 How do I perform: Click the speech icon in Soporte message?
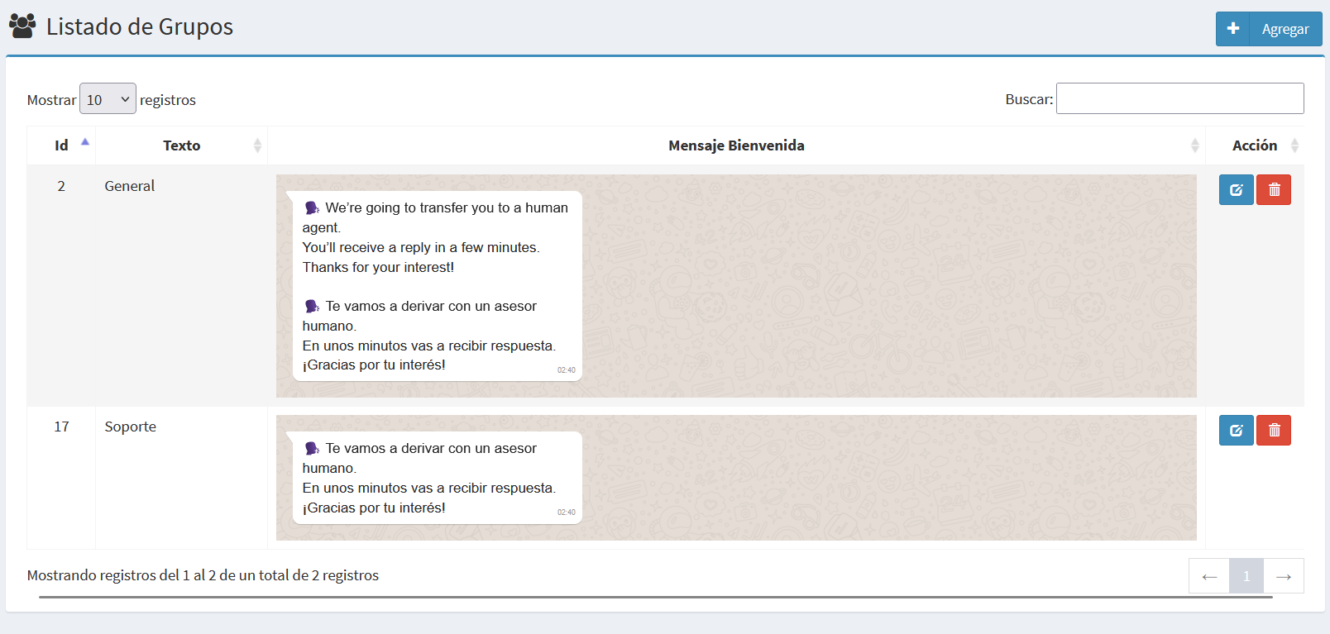[x=312, y=448]
